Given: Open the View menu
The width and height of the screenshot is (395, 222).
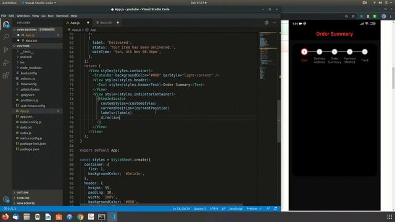Looking at the screenshot, I should coord(36,16).
